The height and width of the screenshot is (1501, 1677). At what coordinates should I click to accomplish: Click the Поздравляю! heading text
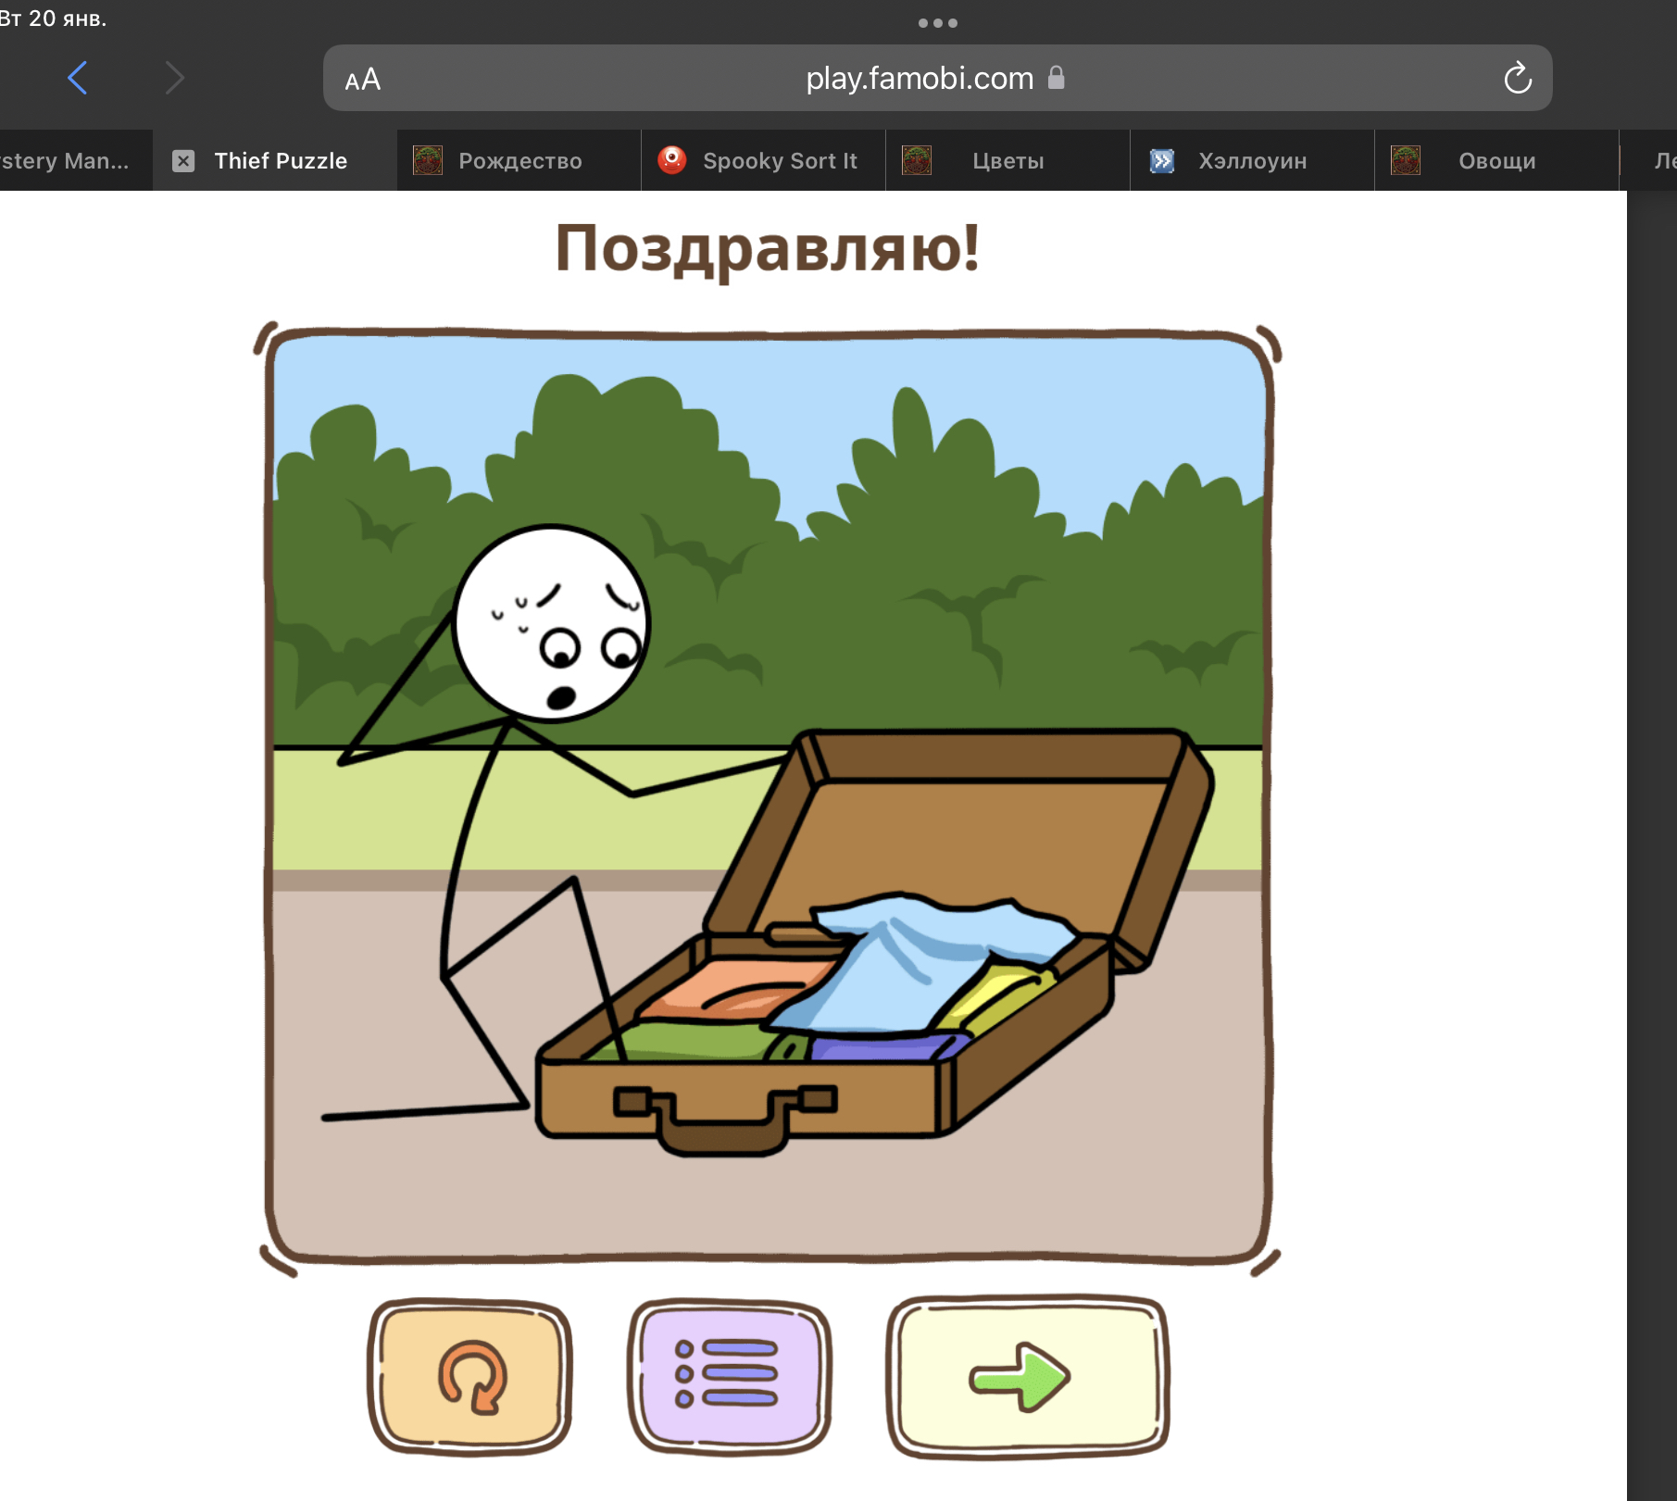point(767,248)
